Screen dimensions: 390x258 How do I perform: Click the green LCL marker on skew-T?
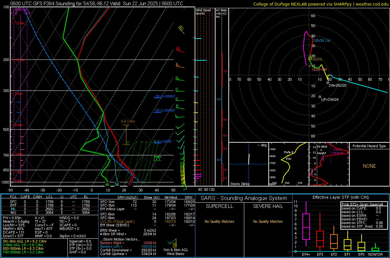pos(157,159)
